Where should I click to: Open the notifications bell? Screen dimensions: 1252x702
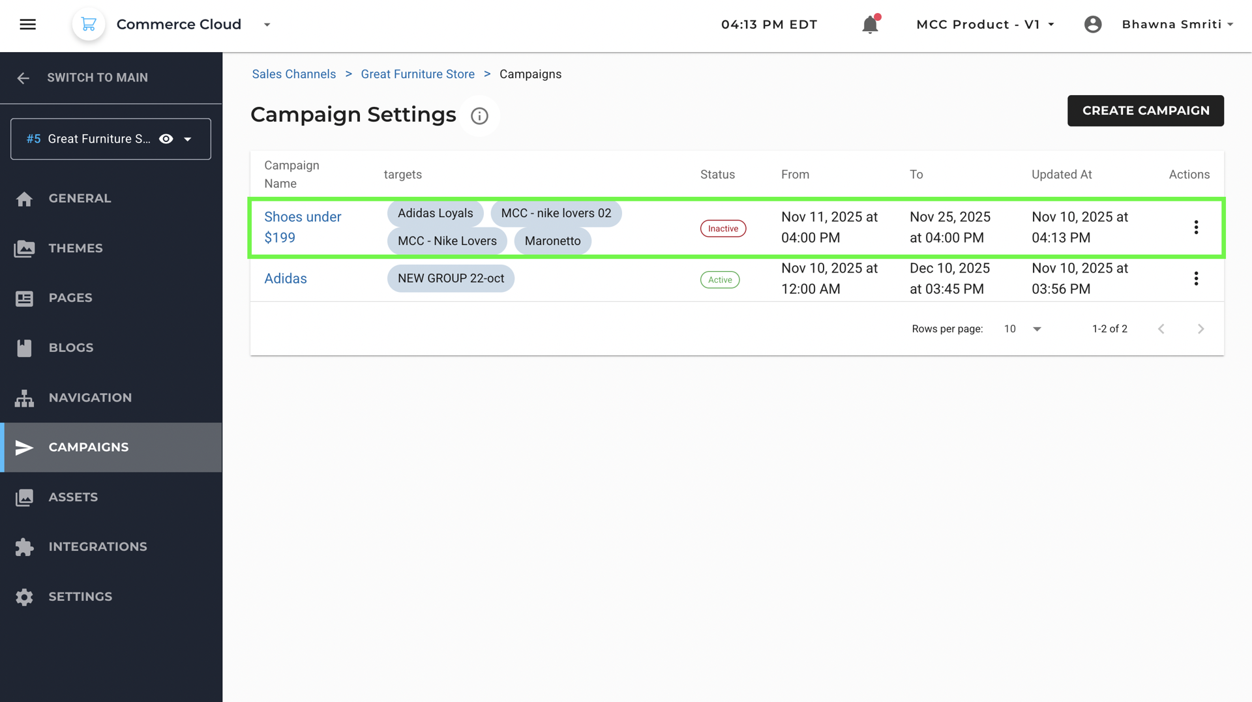tap(870, 25)
